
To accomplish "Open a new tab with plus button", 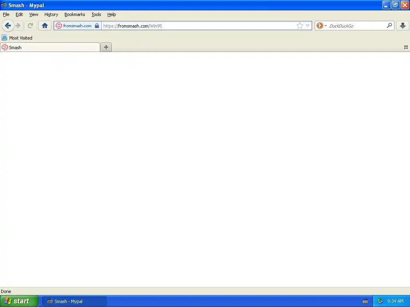I will click(106, 47).
